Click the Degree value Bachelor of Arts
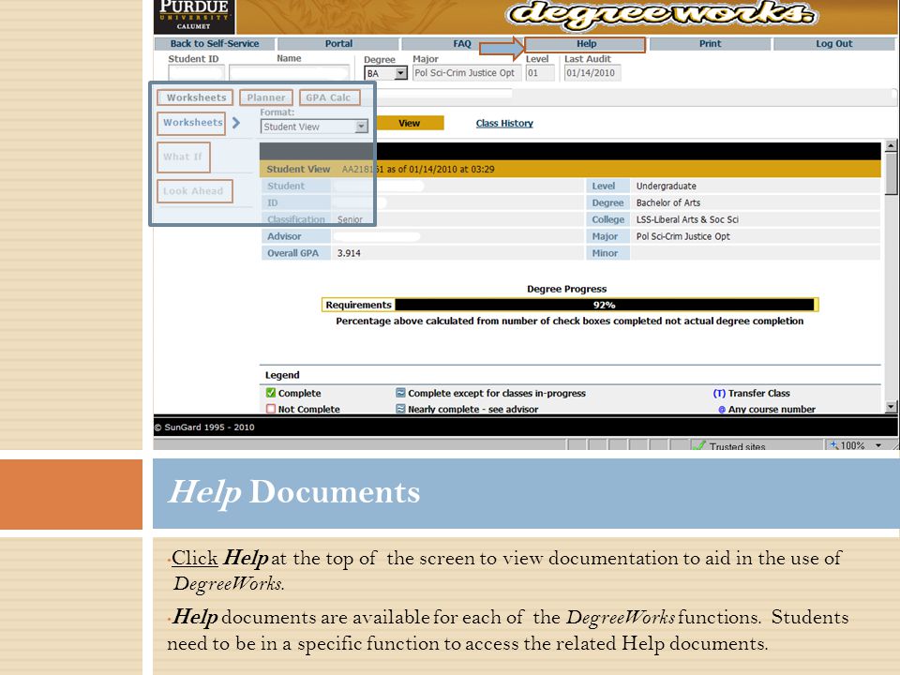 (x=668, y=202)
